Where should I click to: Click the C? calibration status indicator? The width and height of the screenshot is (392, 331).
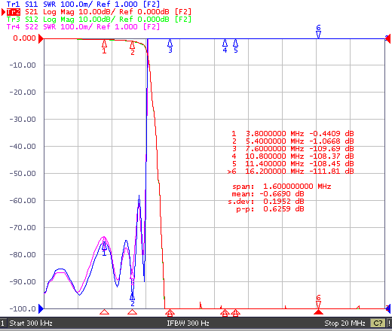click(x=378, y=323)
